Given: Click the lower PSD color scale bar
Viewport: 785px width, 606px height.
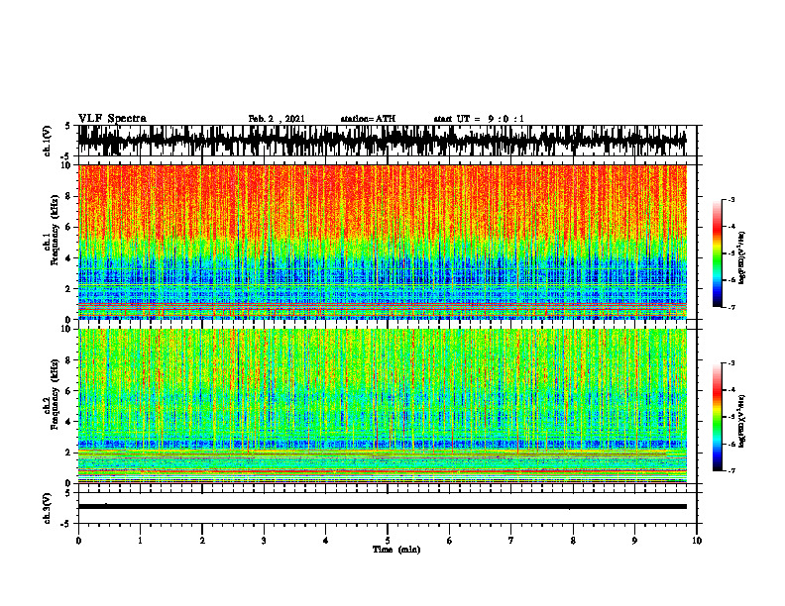Looking at the screenshot, I should coord(717,417).
